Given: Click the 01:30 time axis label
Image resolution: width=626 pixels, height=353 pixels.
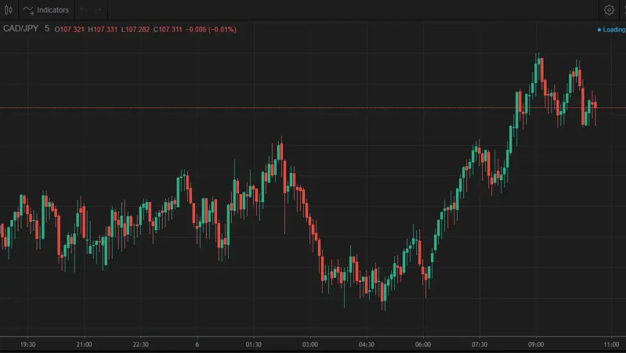Looking at the screenshot, I should pos(254,344).
